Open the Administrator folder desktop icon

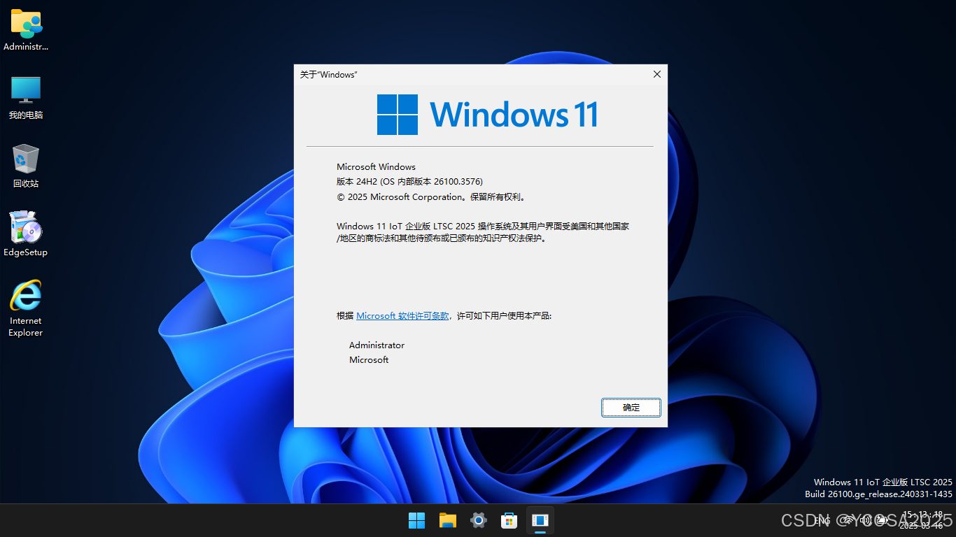(26, 30)
